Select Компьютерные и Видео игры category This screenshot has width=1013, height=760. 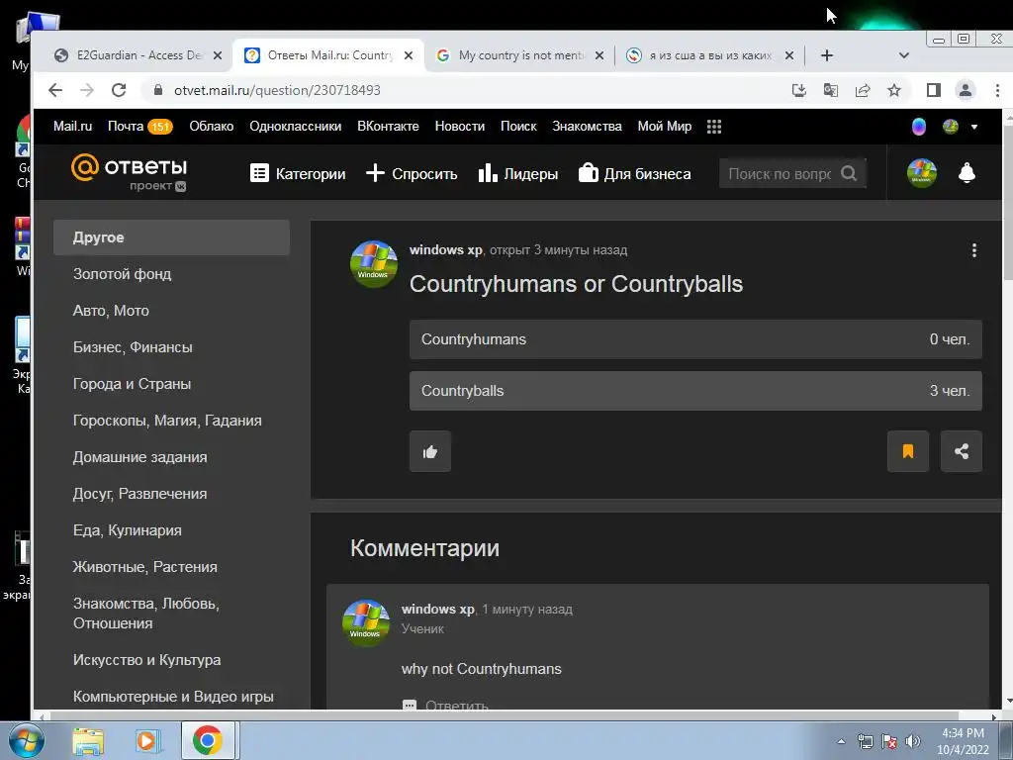tap(173, 697)
